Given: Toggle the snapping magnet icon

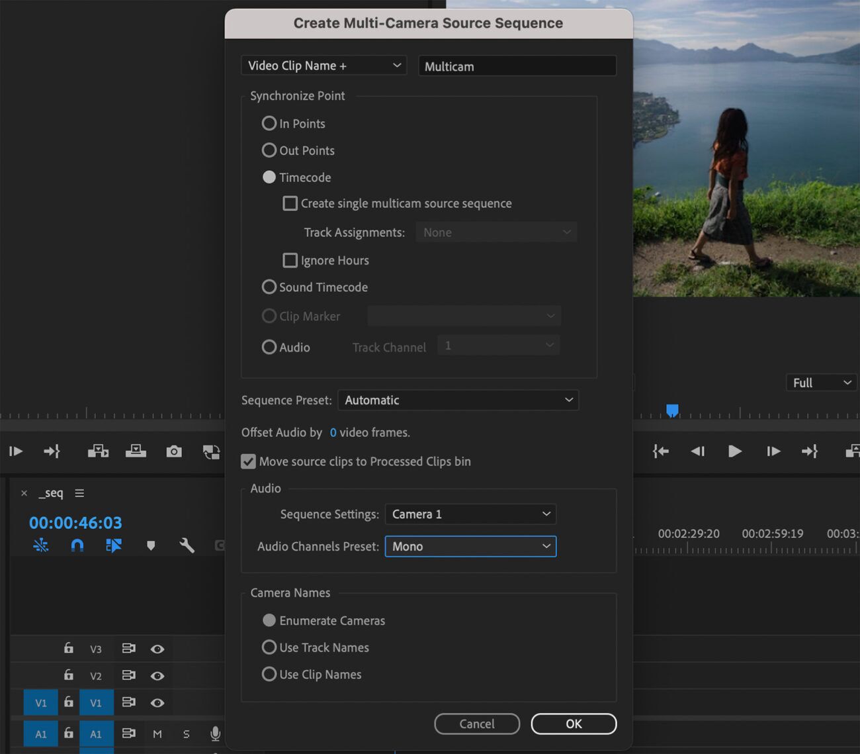Looking at the screenshot, I should [77, 545].
